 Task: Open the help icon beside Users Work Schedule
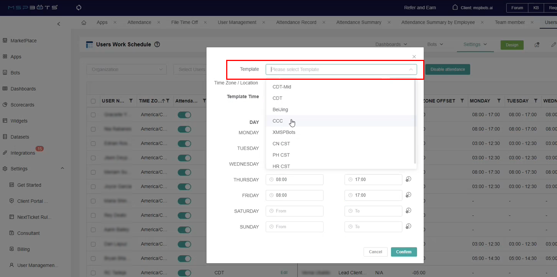click(157, 44)
